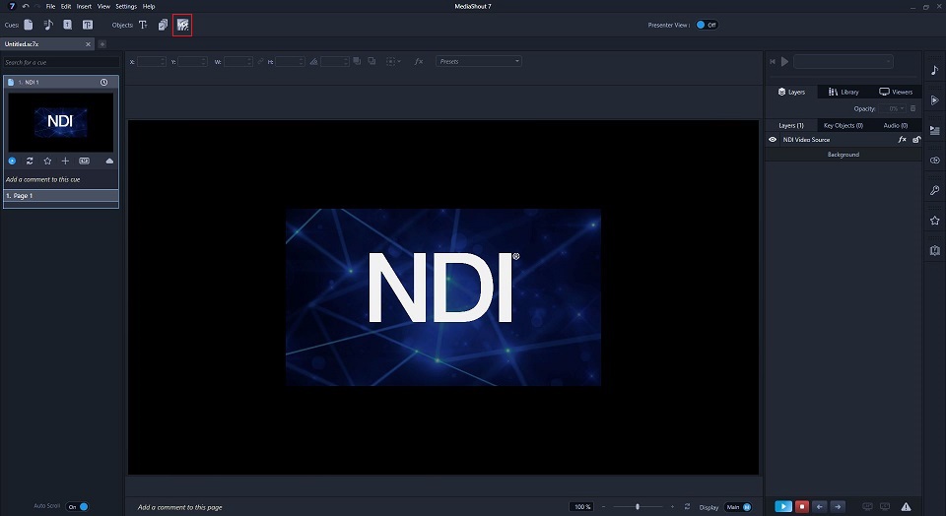This screenshot has height=516, width=946.
Task: Go to previous page with left arrow
Action: click(819, 507)
